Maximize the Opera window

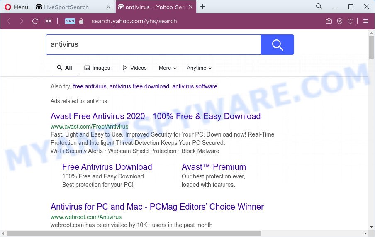(351, 7)
